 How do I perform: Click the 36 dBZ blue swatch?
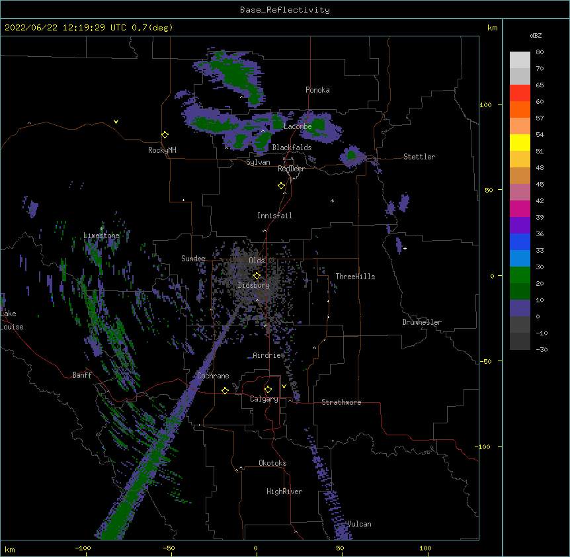pyautogui.click(x=520, y=241)
